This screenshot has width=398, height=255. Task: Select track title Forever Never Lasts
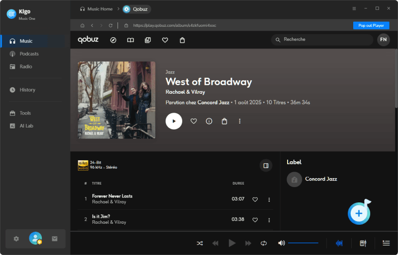tap(112, 196)
